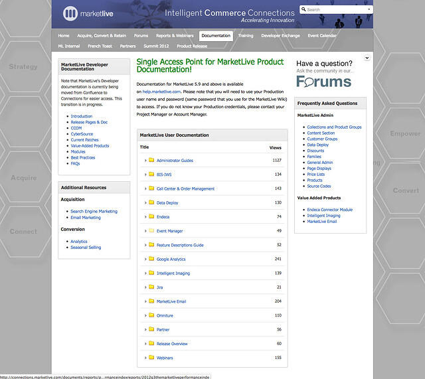Expand the Omniture row arrow
425x379 pixels.
pyautogui.click(x=145, y=315)
